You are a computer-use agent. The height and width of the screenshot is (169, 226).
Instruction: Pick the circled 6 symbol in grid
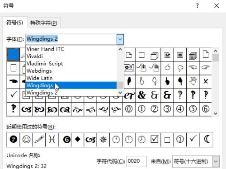click(x=206, y=109)
